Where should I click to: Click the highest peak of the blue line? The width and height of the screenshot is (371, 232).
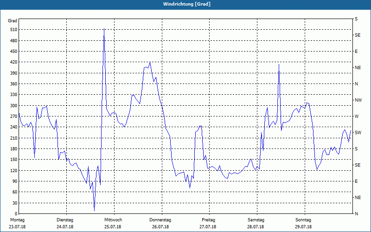click(104, 29)
